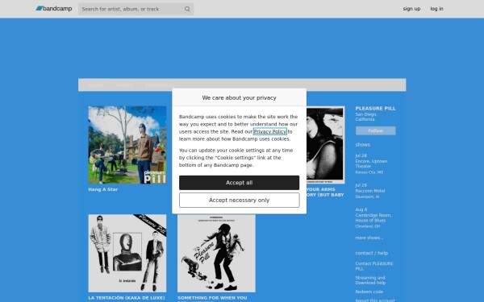
Task: Open the sign up link
Action: [x=411, y=9]
